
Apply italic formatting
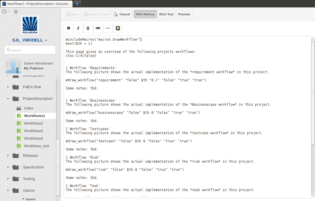tap(78, 28)
